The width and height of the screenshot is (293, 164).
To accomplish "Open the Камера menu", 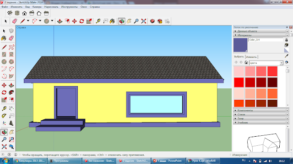I will point(37,7).
